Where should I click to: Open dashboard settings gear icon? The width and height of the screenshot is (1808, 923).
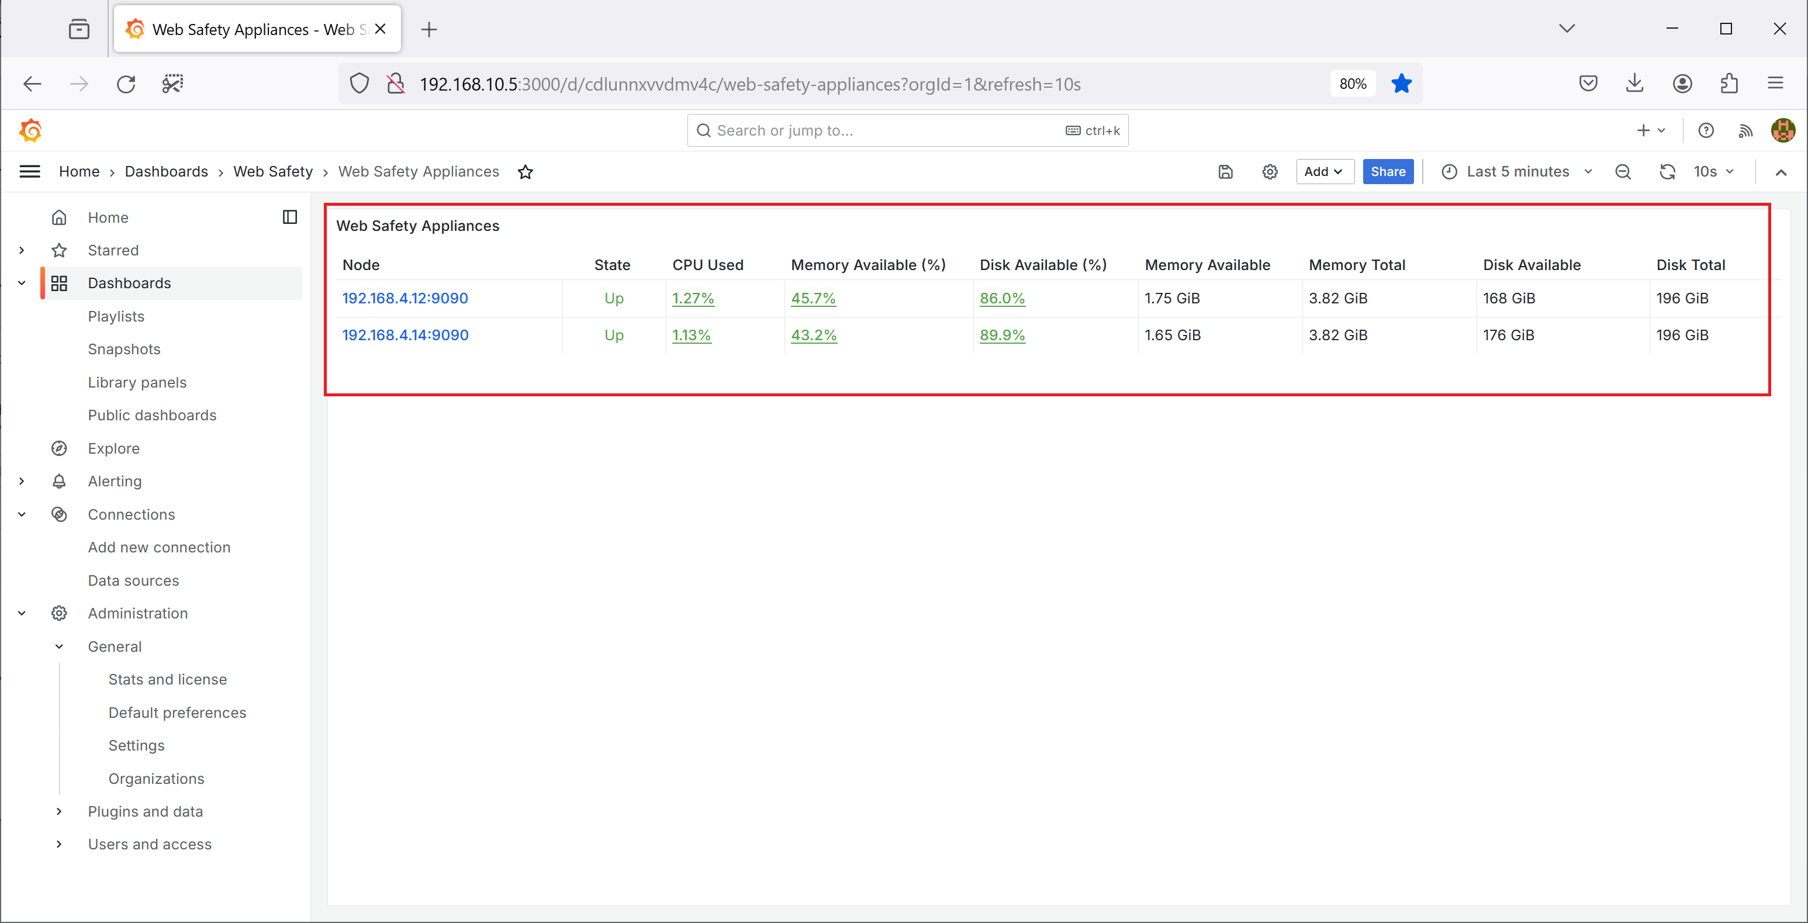click(1270, 172)
